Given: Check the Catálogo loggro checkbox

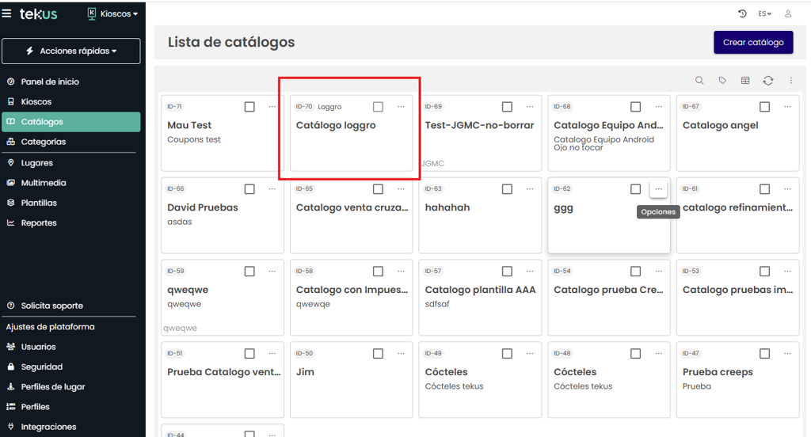Looking at the screenshot, I should pos(378,107).
